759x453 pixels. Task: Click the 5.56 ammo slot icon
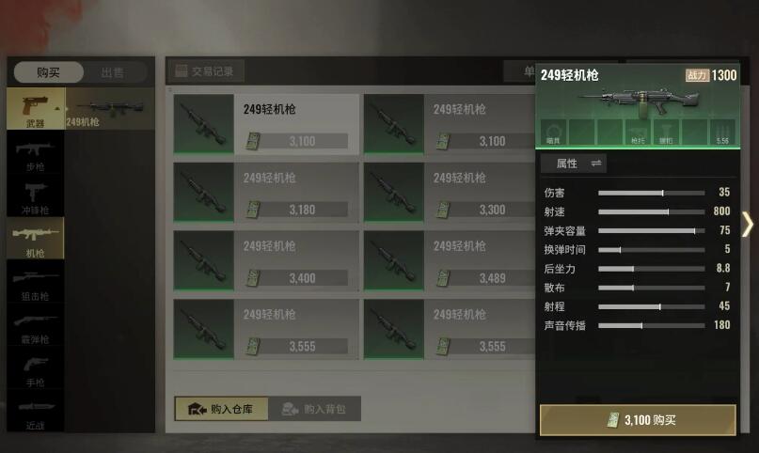[x=722, y=132]
